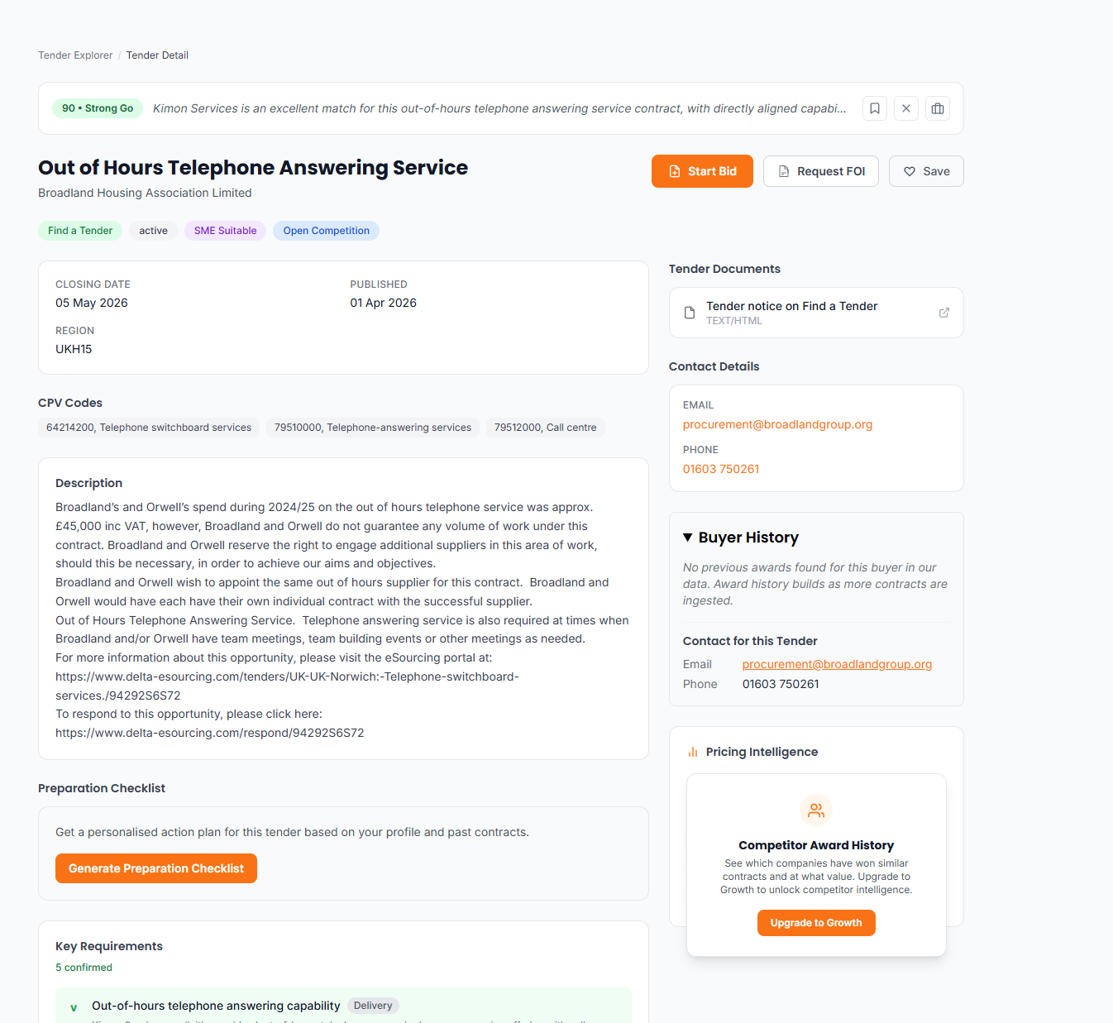Dismiss the match banner with the X icon

pos(906,108)
